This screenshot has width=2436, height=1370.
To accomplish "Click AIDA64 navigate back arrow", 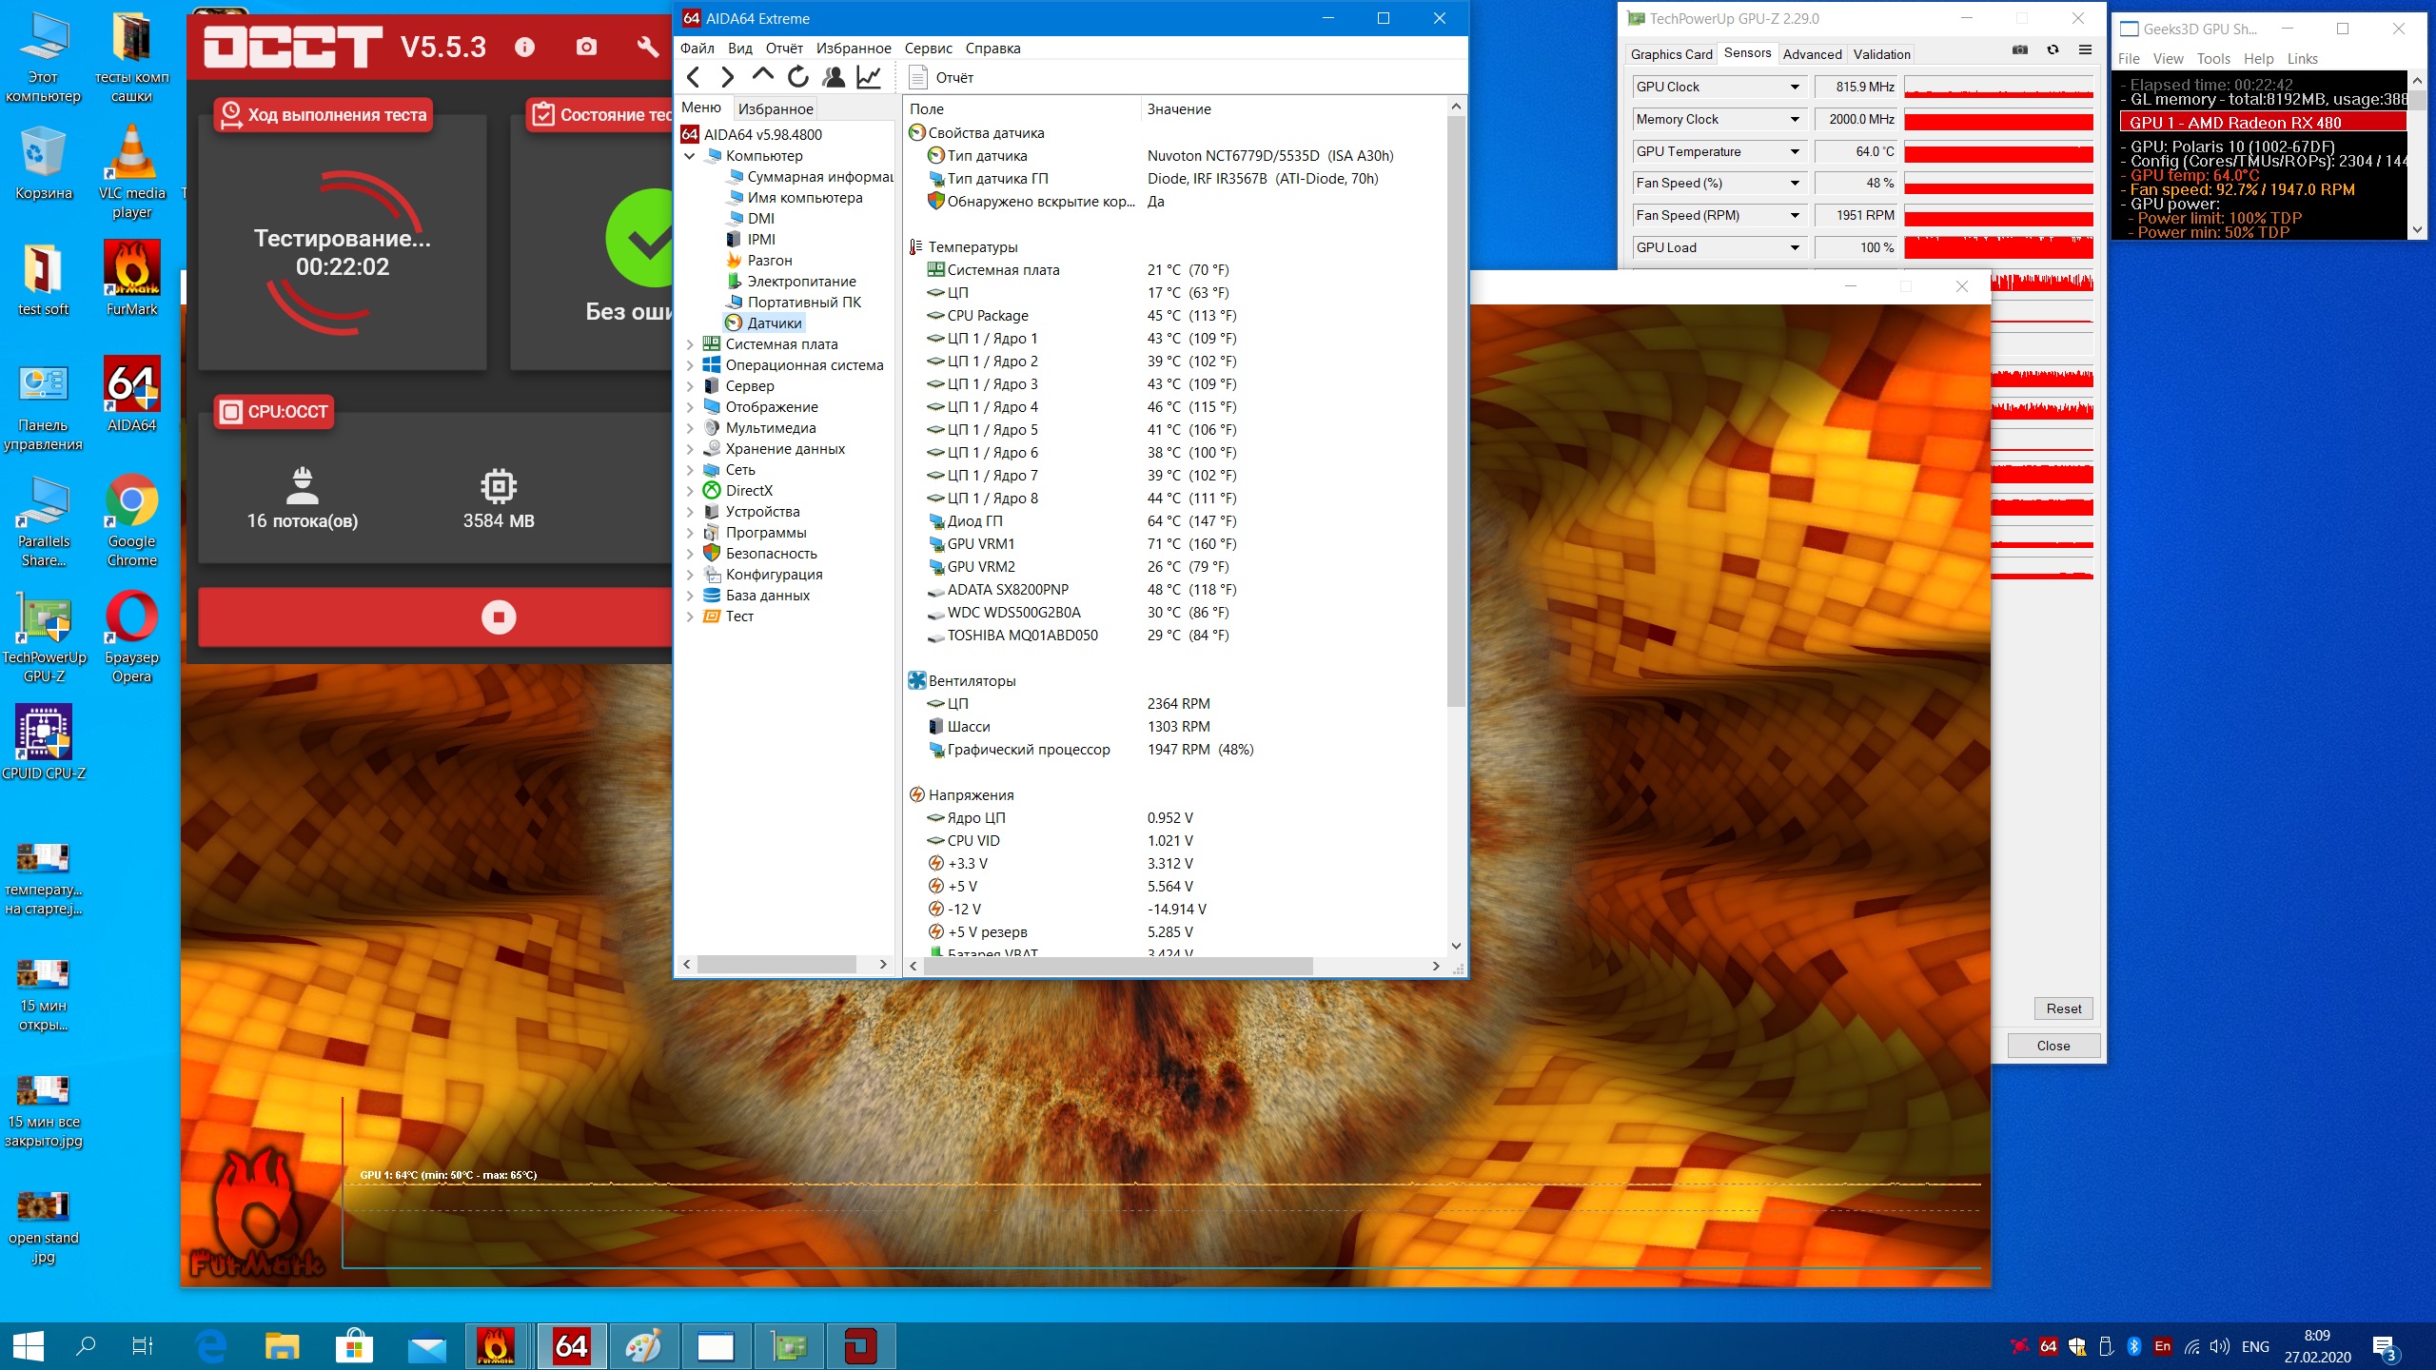I will (x=693, y=77).
